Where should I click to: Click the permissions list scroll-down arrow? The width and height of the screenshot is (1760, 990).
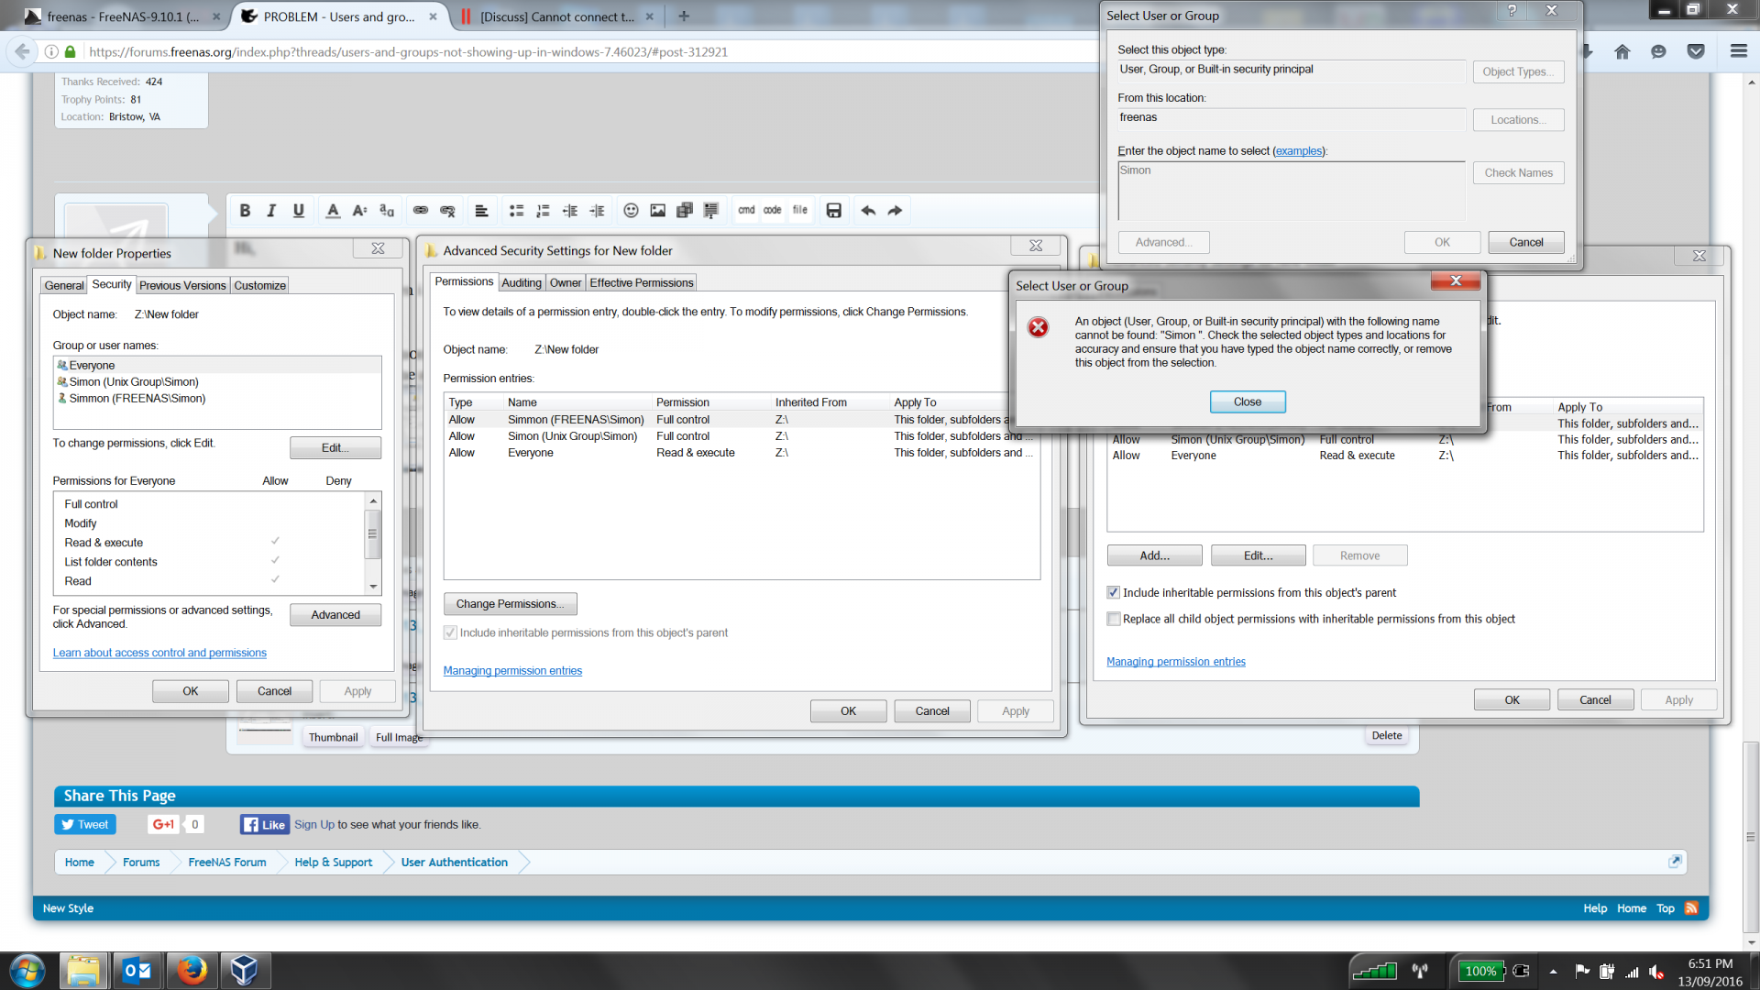[x=373, y=587]
